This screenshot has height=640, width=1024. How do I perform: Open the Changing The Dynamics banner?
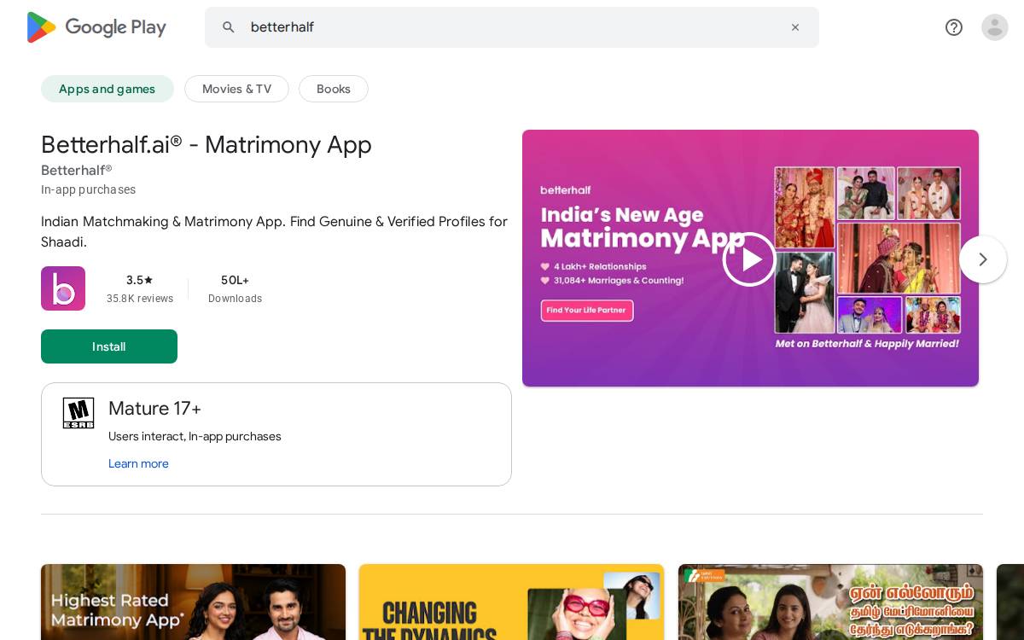click(x=511, y=602)
